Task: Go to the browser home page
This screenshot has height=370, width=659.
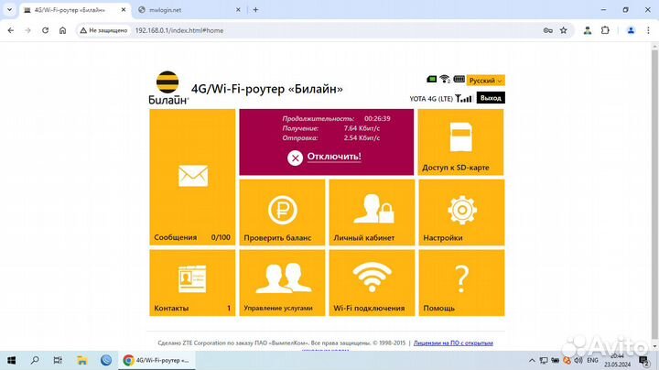Action: [x=62, y=30]
